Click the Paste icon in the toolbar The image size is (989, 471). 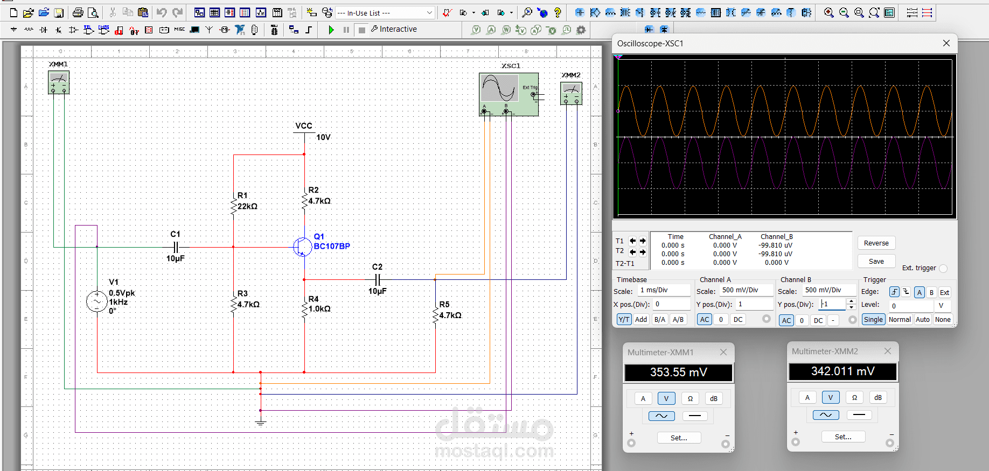(x=143, y=12)
